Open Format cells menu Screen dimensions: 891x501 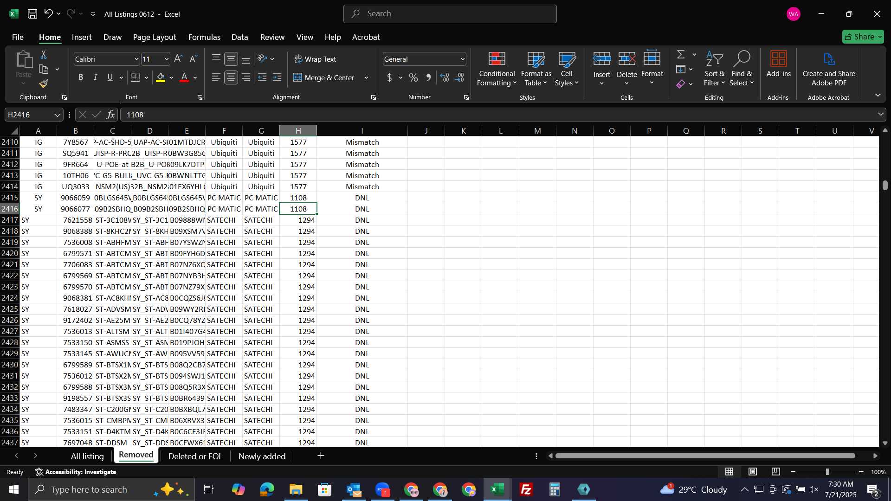click(652, 69)
